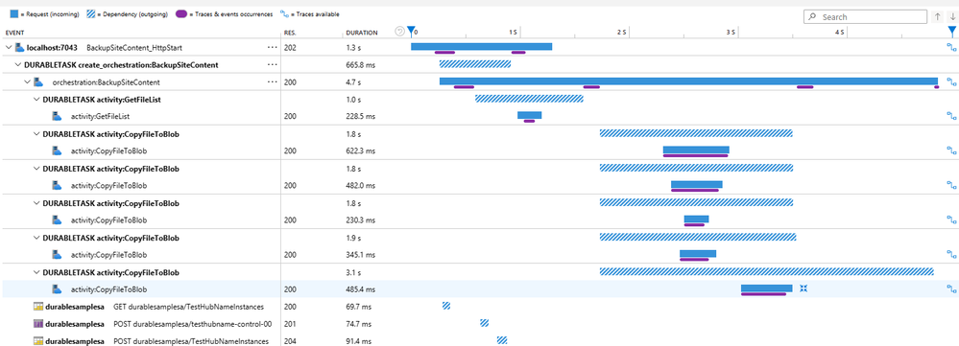The image size is (959, 346).
Task: Open traces icon for CopyFileToBlob 345.1 ms
Action: click(951, 254)
